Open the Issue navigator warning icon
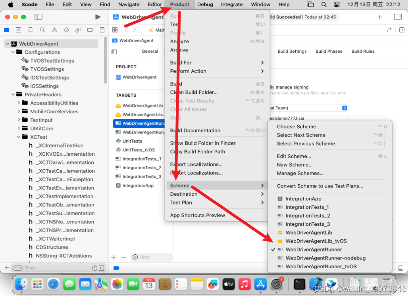Viewport: 408px width, 296px height. click(x=54, y=30)
